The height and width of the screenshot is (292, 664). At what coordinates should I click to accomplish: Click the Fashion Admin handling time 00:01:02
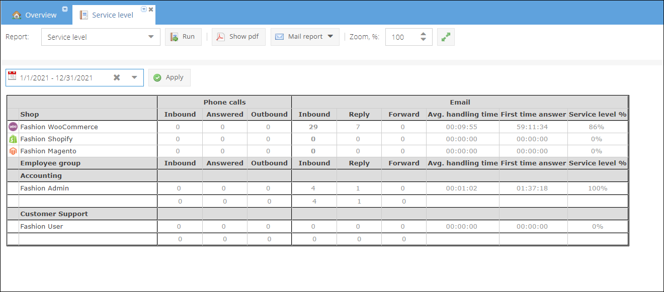461,188
